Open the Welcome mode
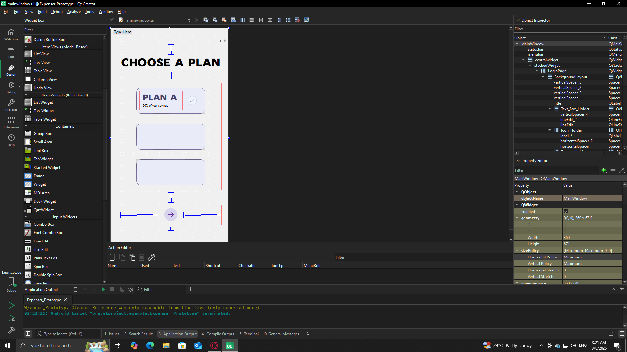The height and width of the screenshot is (352, 627). tap(11, 35)
